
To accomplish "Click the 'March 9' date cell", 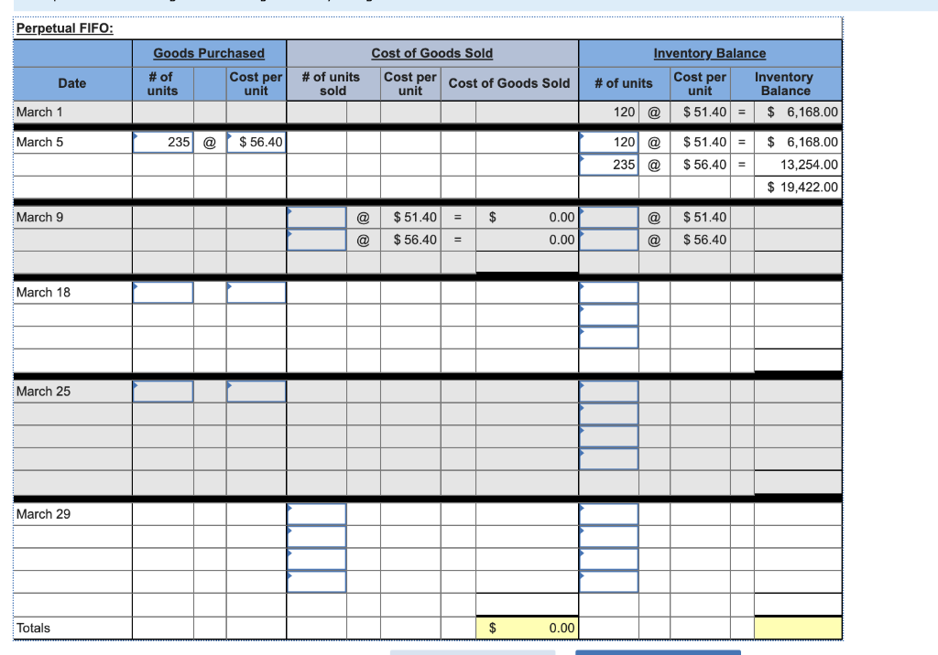I will (x=72, y=218).
